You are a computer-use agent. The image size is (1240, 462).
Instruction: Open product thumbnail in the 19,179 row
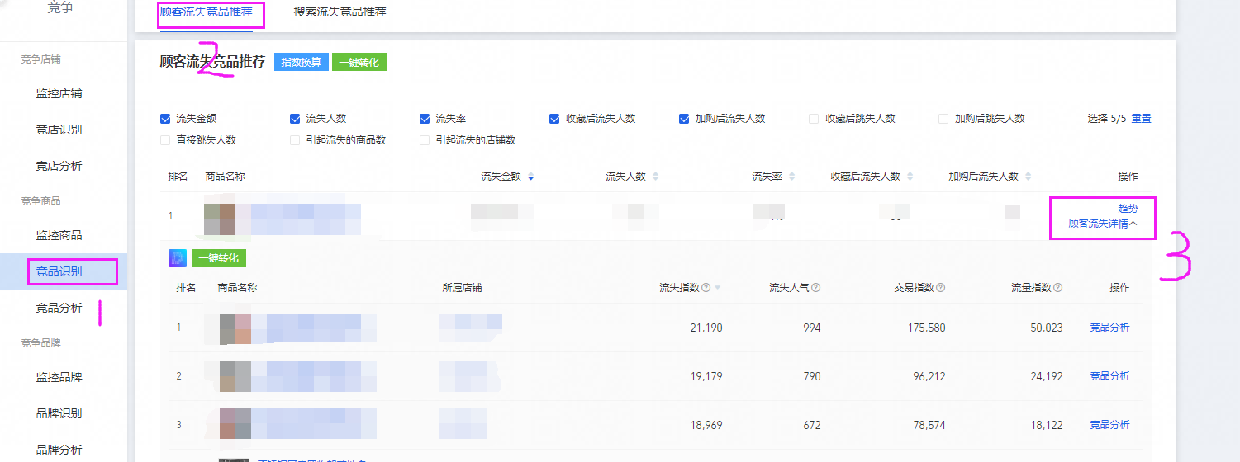click(x=235, y=376)
